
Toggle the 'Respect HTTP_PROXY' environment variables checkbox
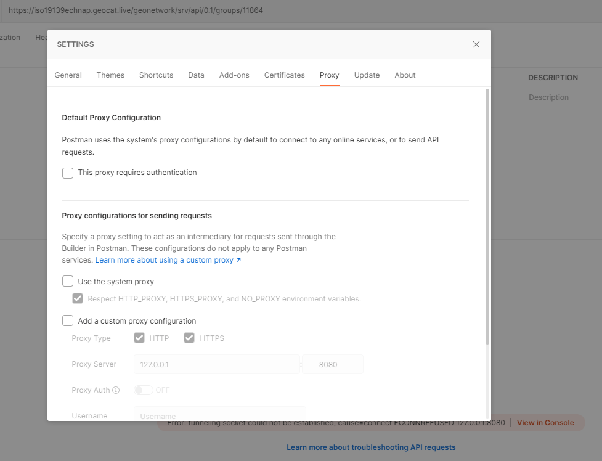pos(78,298)
